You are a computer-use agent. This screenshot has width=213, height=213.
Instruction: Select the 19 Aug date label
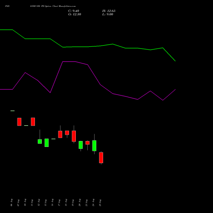73,202
